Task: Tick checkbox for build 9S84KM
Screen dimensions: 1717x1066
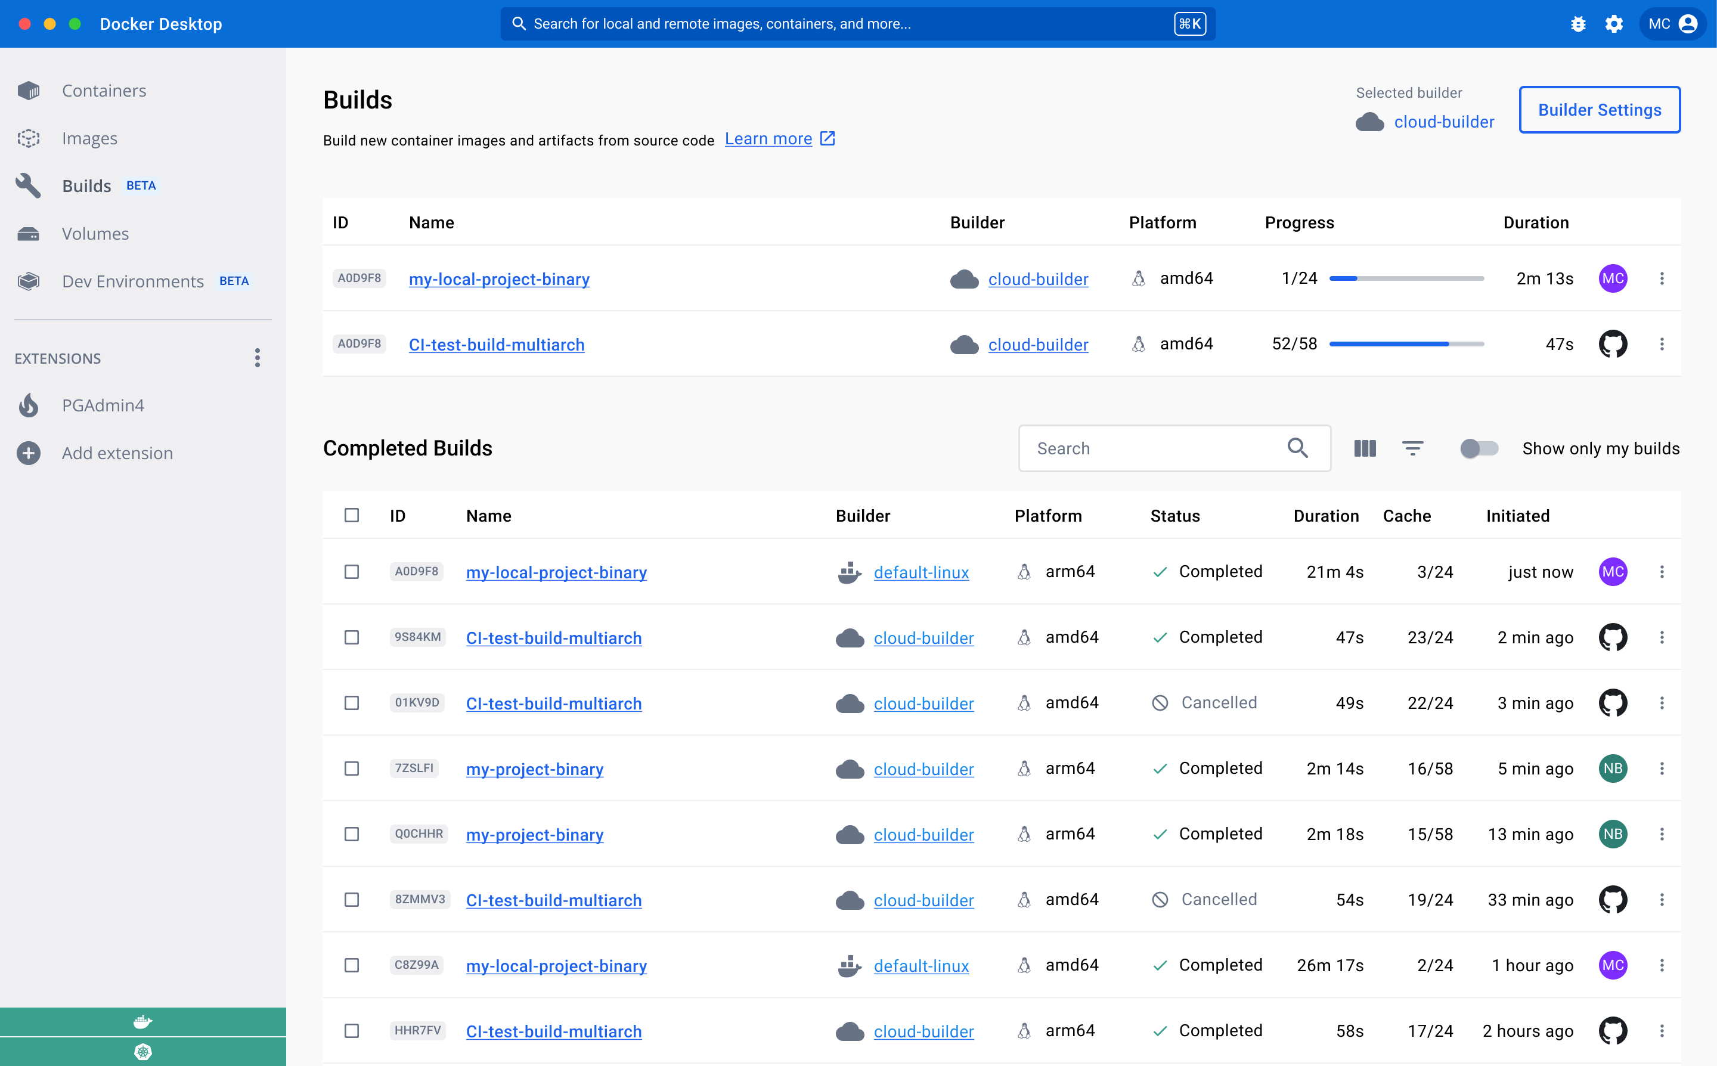Action: tap(352, 637)
